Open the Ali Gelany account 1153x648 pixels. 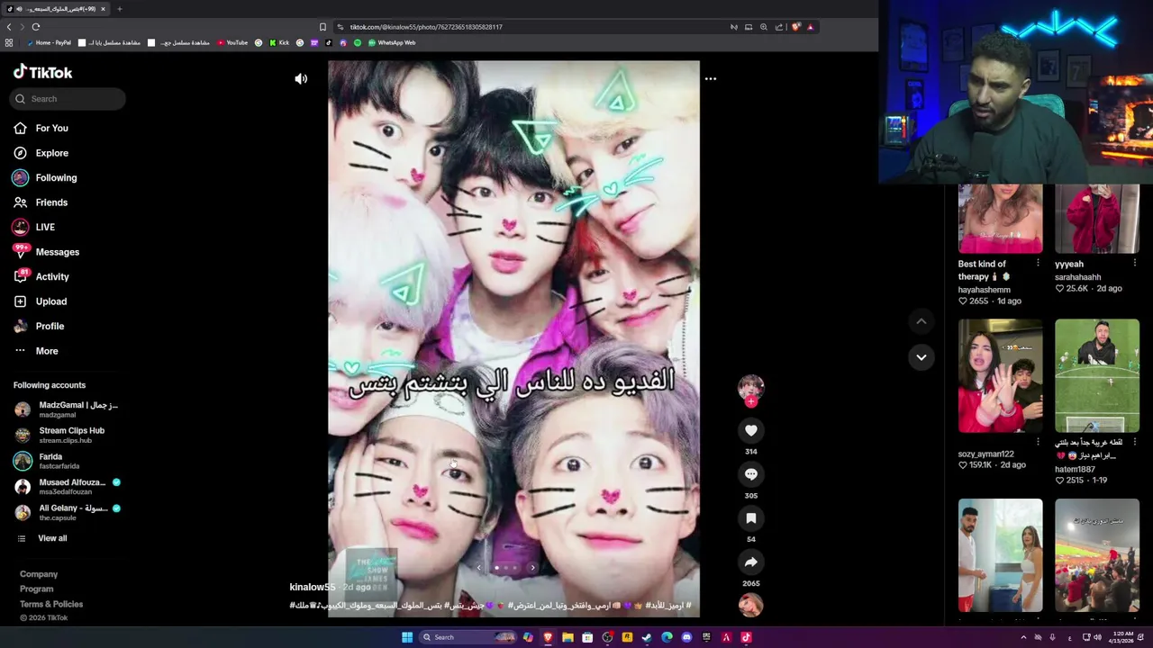(x=68, y=512)
